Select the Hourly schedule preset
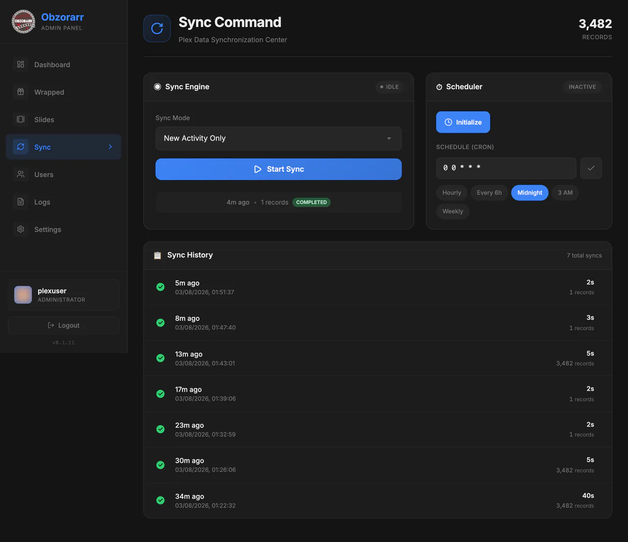628x542 pixels. [x=452, y=193]
